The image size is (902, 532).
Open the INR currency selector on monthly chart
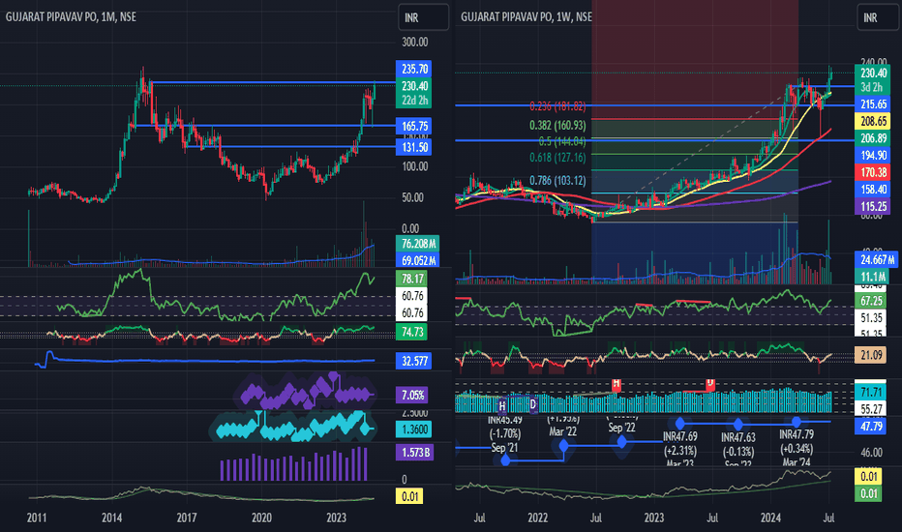click(x=423, y=17)
